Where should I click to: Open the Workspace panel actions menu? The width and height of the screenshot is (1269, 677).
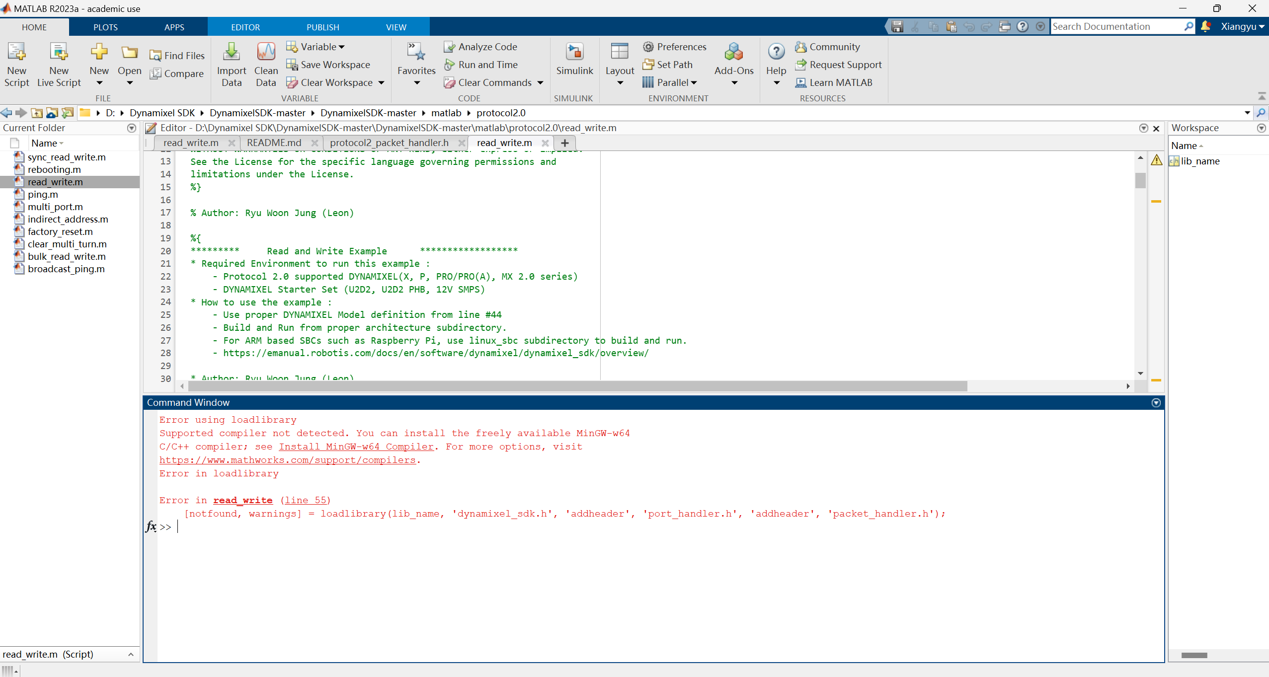coord(1261,128)
